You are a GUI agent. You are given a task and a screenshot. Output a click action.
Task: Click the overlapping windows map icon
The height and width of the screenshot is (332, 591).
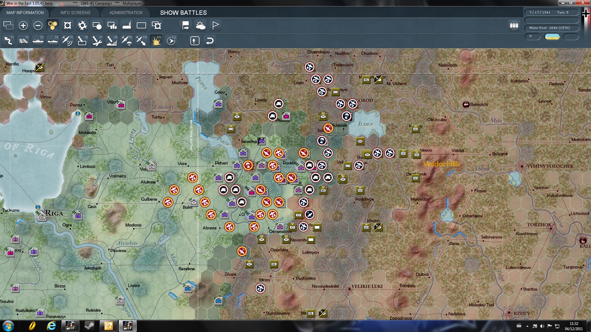tap(8, 25)
